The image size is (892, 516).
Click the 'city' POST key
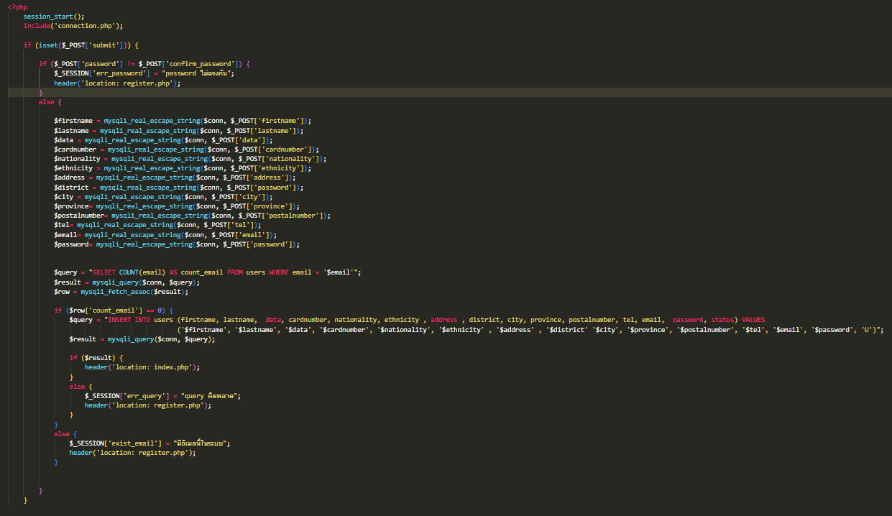coord(252,196)
